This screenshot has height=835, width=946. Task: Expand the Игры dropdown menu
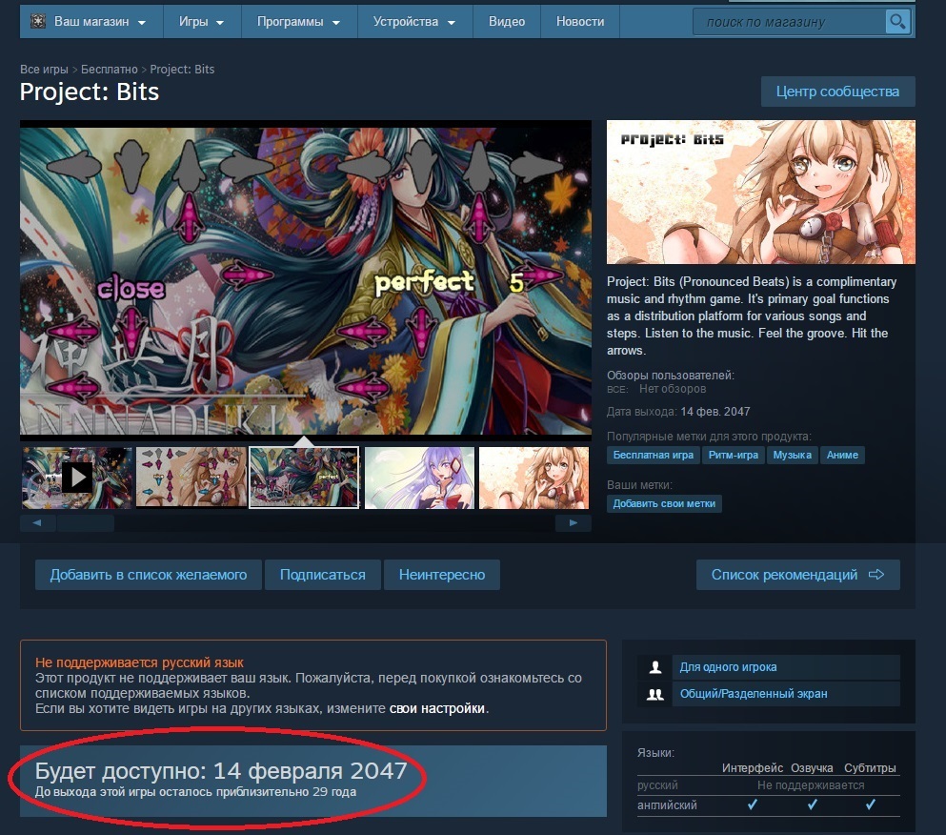(x=201, y=22)
